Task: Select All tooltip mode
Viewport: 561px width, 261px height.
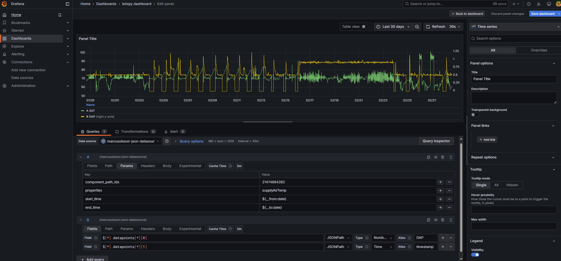Action: [x=496, y=185]
